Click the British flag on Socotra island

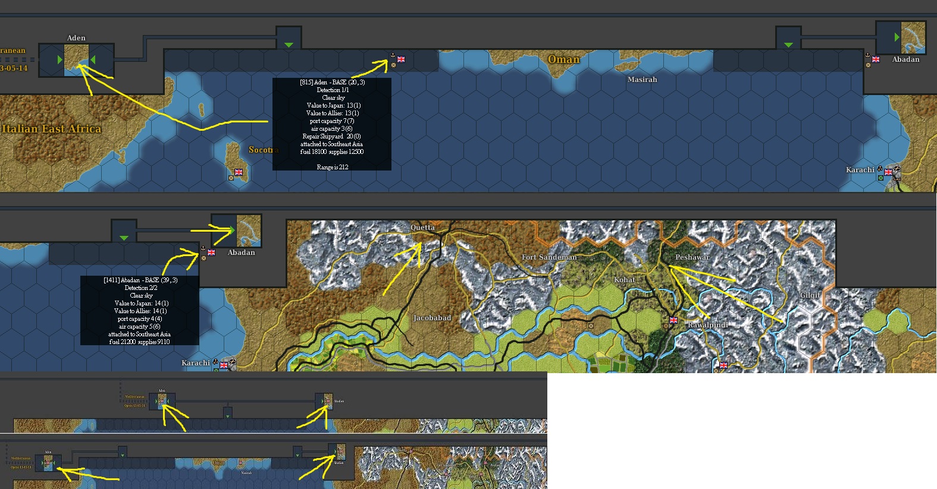pos(239,172)
